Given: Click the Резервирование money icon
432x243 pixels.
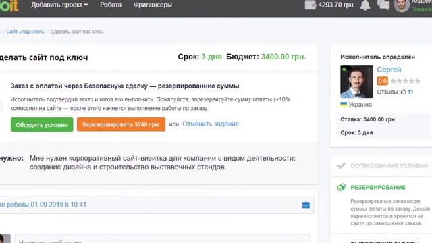Looking at the screenshot, I should (341, 188).
